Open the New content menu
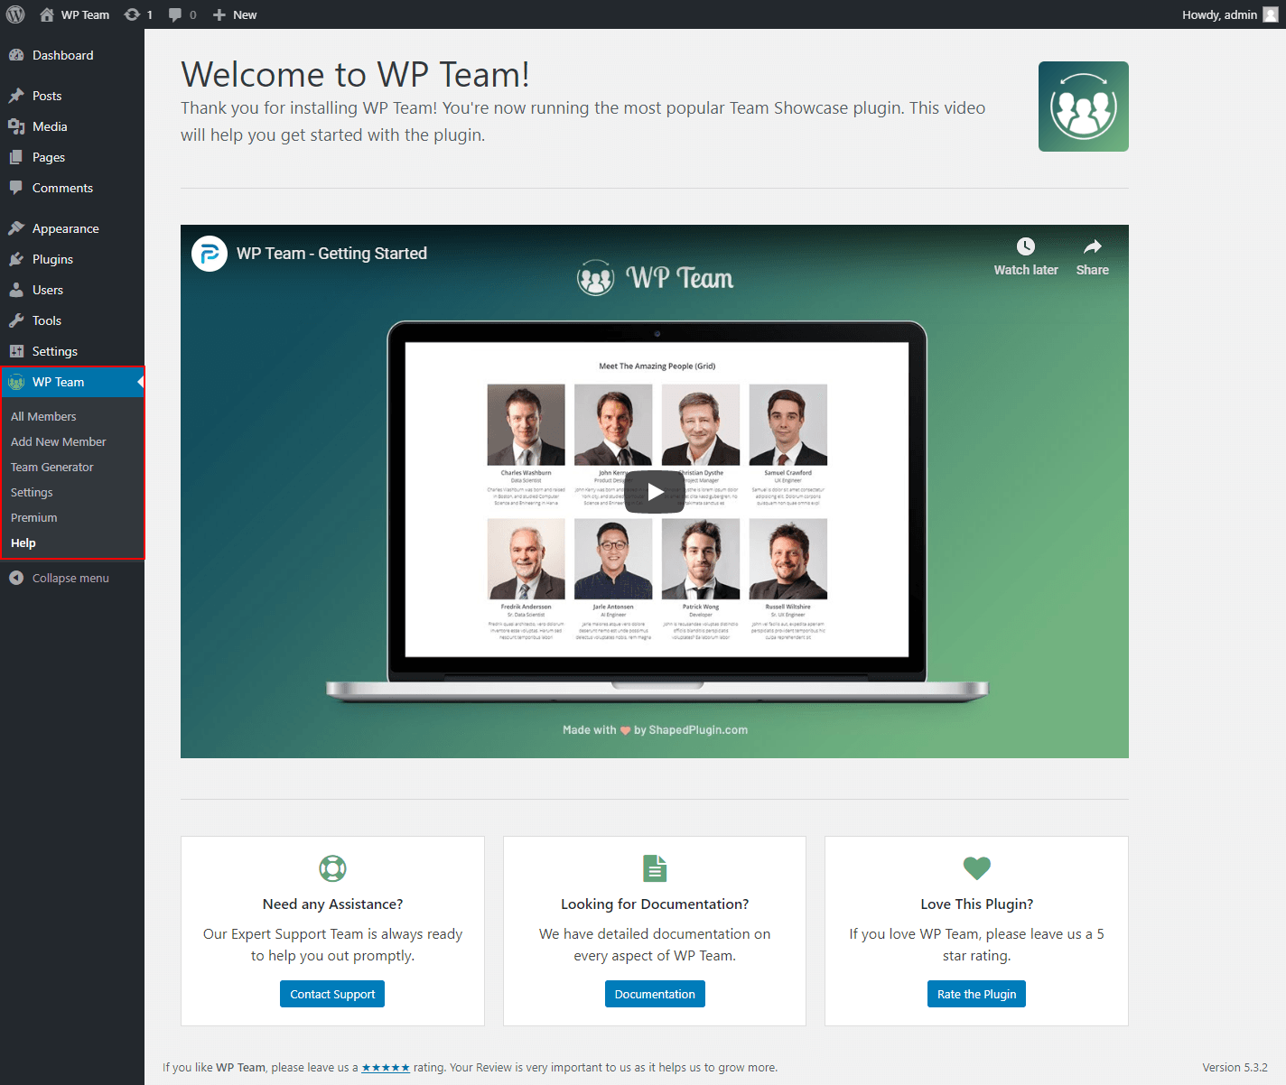The height and width of the screenshot is (1085, 1286). pos(235,14)
